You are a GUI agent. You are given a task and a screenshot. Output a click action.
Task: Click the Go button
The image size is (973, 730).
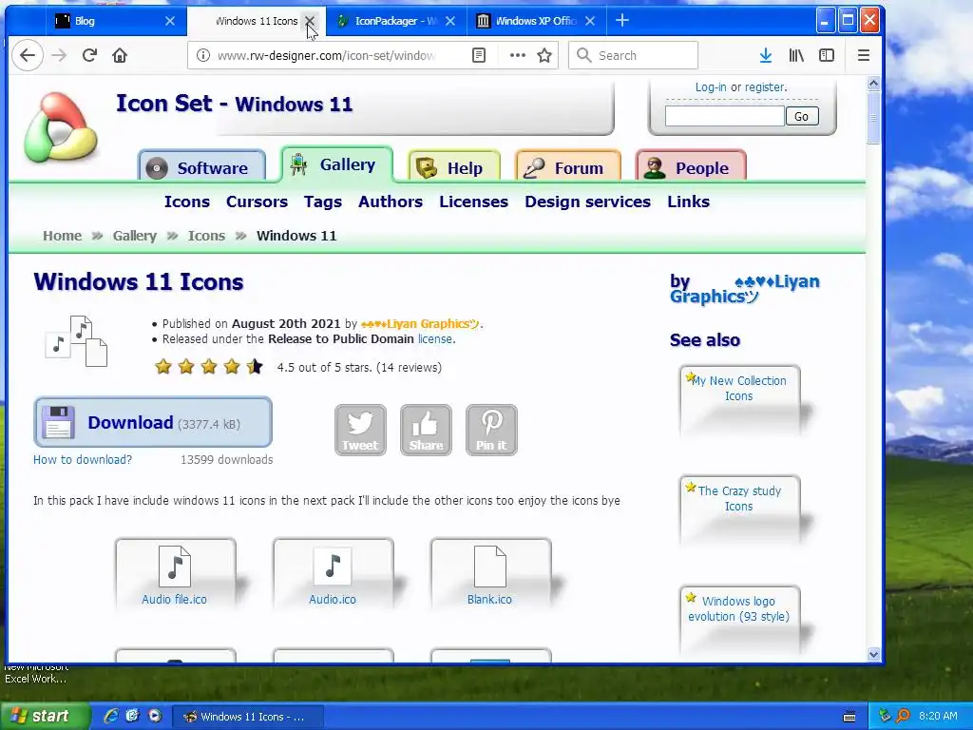(x=802, y=116)
